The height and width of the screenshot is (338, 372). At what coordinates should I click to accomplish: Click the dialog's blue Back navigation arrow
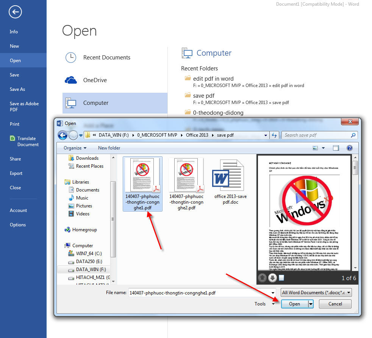coord(63,135)
